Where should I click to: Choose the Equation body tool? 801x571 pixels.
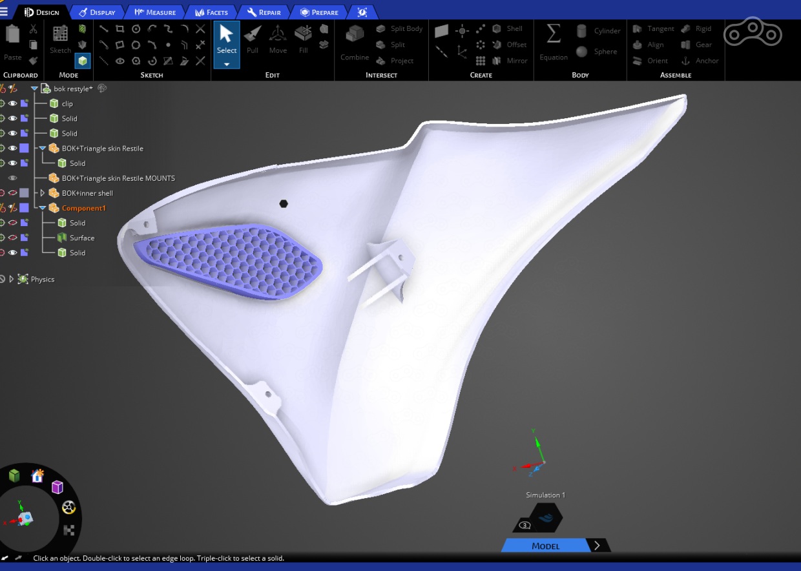[x=553, y=42]
